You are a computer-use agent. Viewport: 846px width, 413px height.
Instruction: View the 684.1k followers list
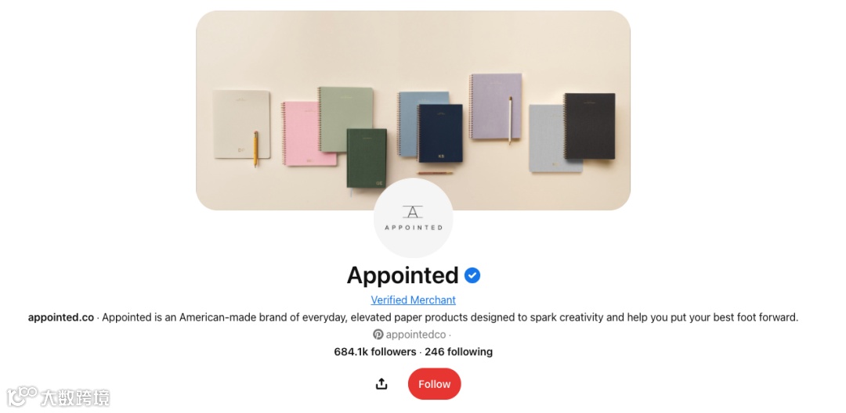click(x=375, y=352)
